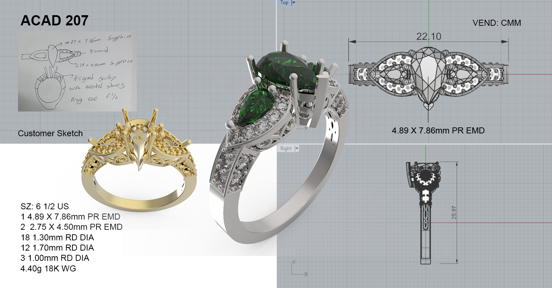The height and width of the screenshot is (288, 552).
Task: Click the 22.10 width dimension text
Action: click(x=428, y=36)
